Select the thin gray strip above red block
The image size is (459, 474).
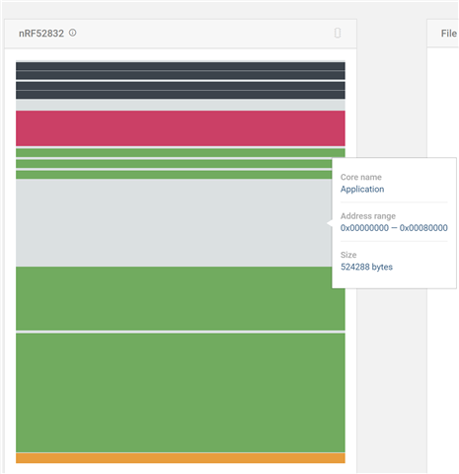coord(181,106)
